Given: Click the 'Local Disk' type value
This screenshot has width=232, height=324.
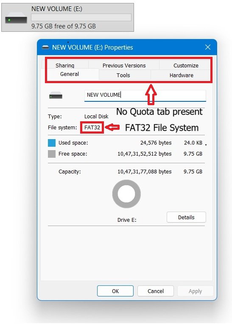Looking at the screenshot, I should 96,117.
